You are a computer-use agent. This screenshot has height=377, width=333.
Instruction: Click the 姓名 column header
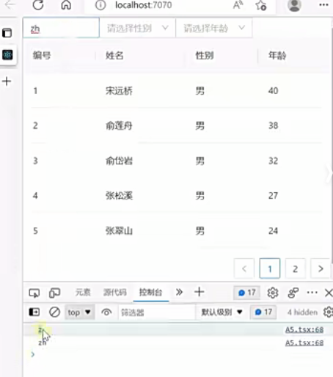point(114,56)
